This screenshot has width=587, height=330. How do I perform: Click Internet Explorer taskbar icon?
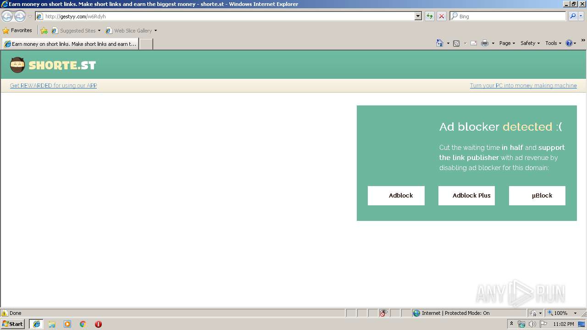(x=36, y=324)
